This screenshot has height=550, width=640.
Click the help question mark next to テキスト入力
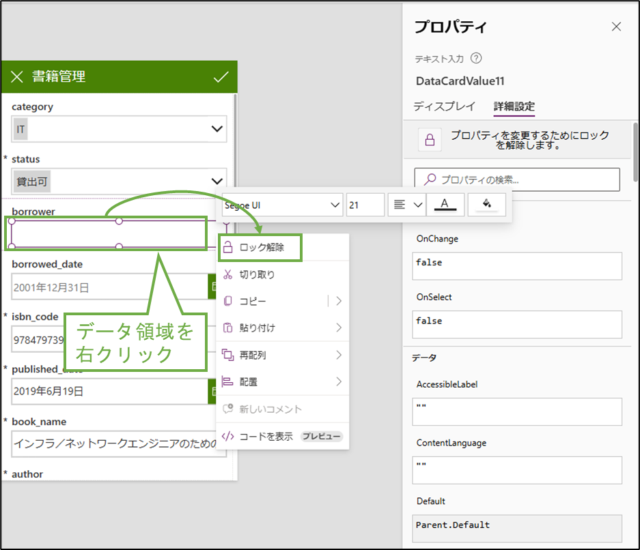click(476, 58)
